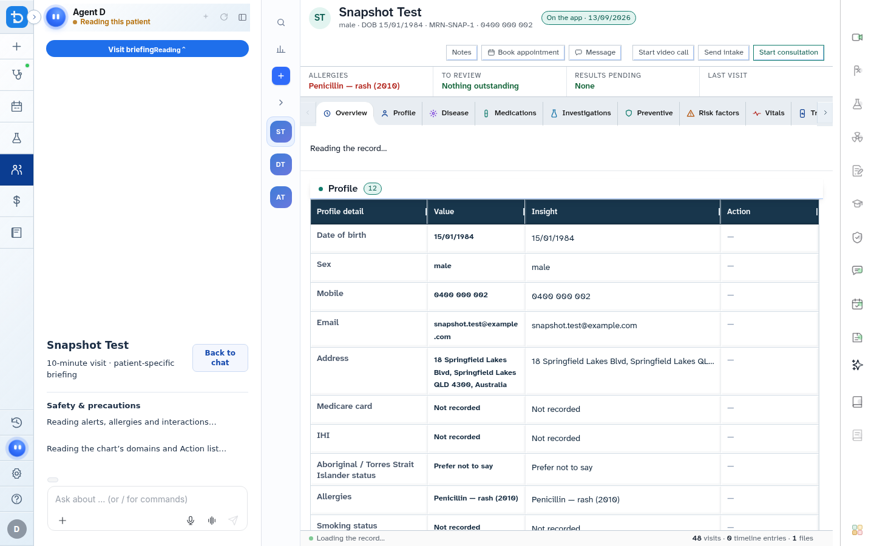Open the dollar billing icon in left sidebar
The width and height of the screenshot is (874, 546).
tap(17, 201)
